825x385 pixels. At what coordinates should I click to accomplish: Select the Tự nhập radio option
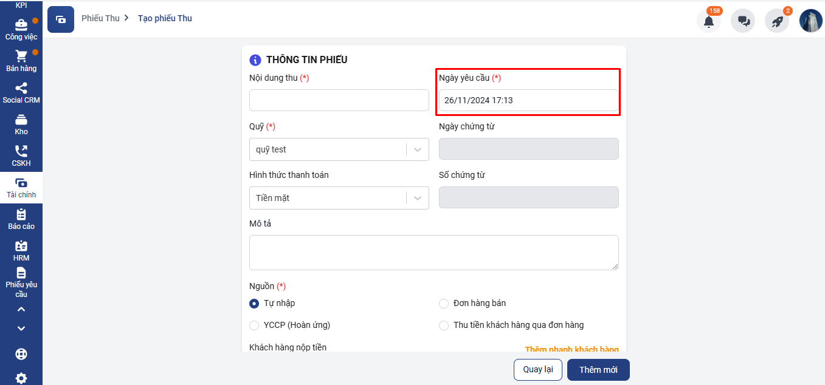[x=254, y=304]
